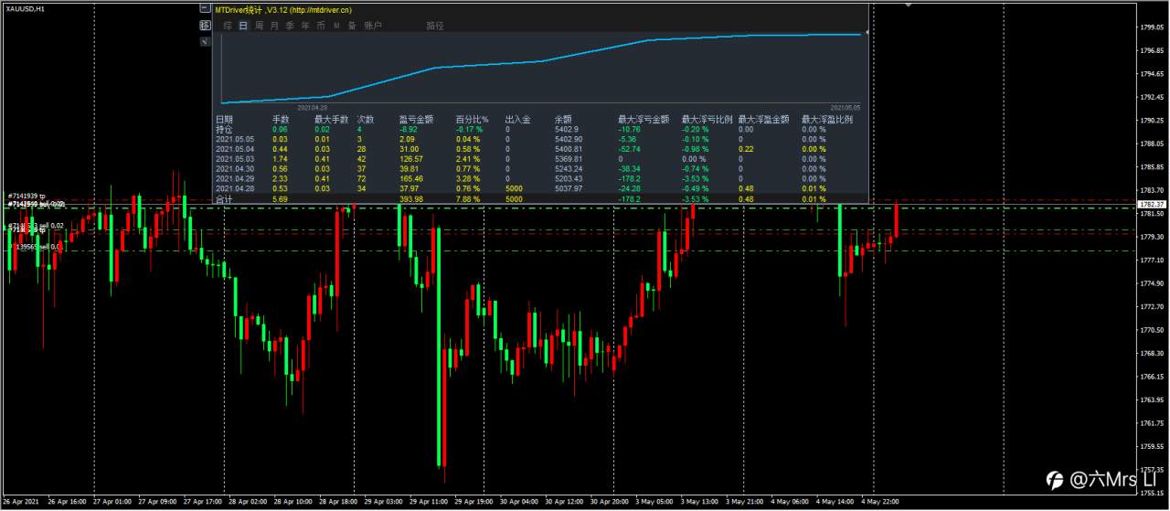Click the 次数 column header
The image size is (1170, 511).
(x=366, y=119)
